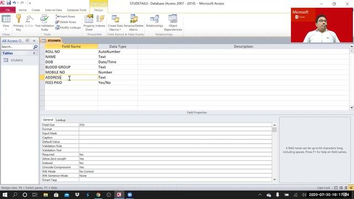
Task: Select the MOBILE NO field name
Action: (71, 72)
